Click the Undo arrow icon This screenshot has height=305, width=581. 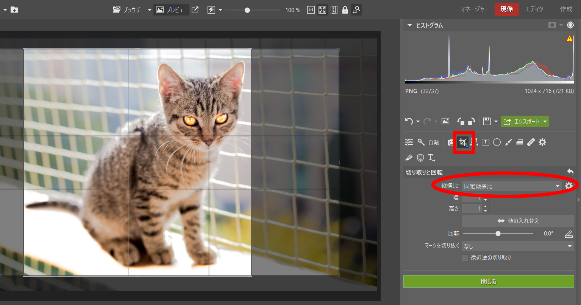coord(409,121)
